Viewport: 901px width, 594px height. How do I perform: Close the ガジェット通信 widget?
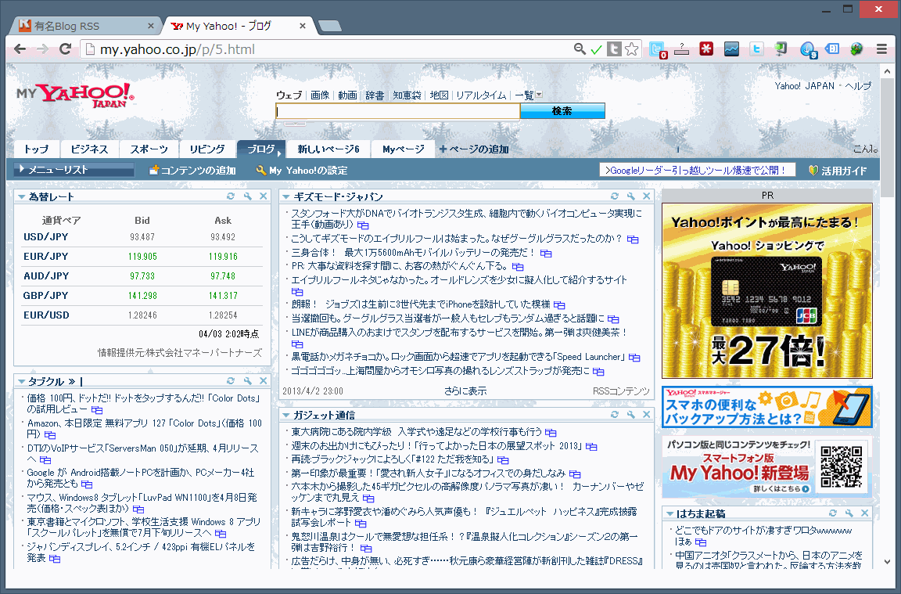[646, 415]
